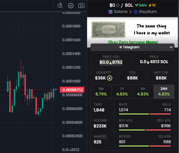Image resolution: width=179 pixels, height=153 pixels.
Task: Open the Telegram link button
Action: [129, 47]
